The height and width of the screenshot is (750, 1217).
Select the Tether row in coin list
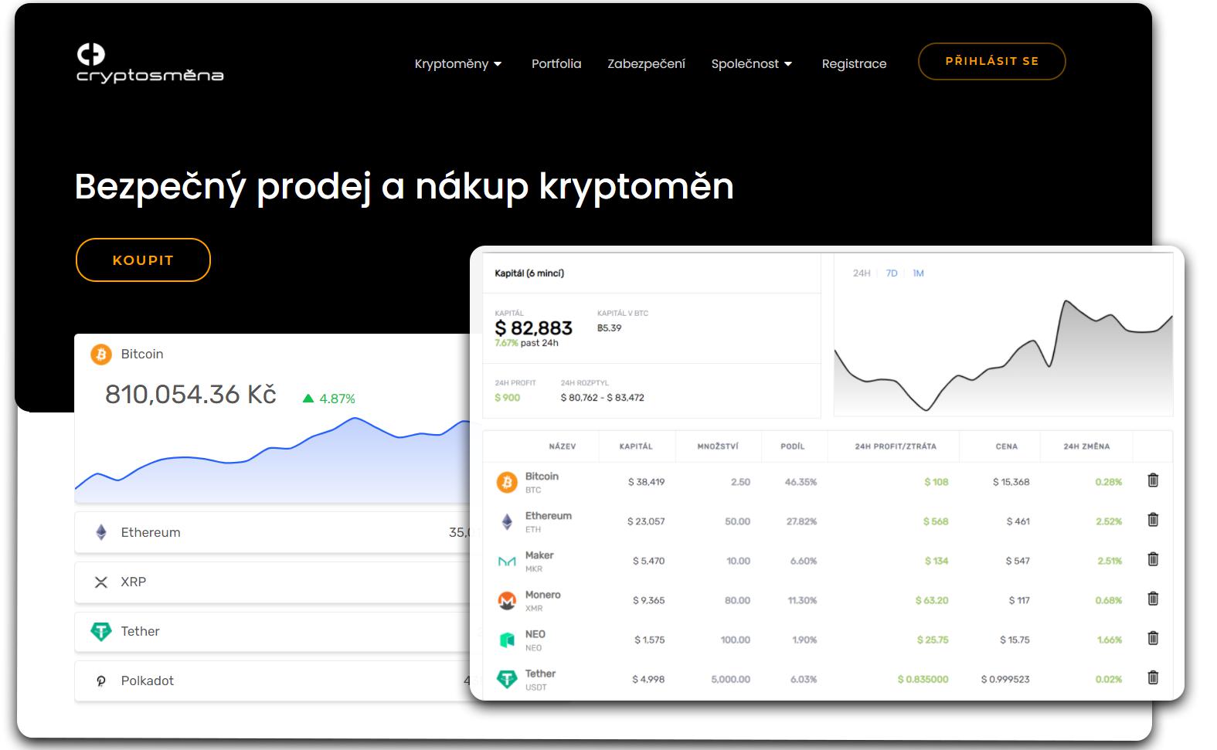click(273, 631)
